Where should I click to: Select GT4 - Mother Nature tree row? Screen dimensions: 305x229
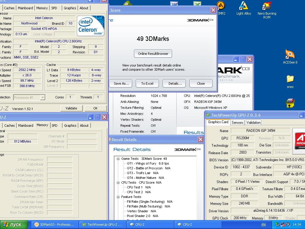click(x=145, y=178)
